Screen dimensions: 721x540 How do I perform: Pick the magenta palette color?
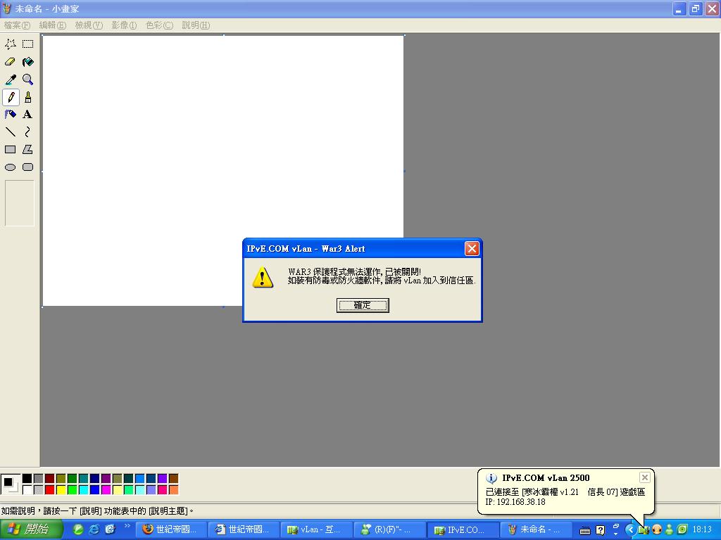pyautogui.click(x=106, y=489)
